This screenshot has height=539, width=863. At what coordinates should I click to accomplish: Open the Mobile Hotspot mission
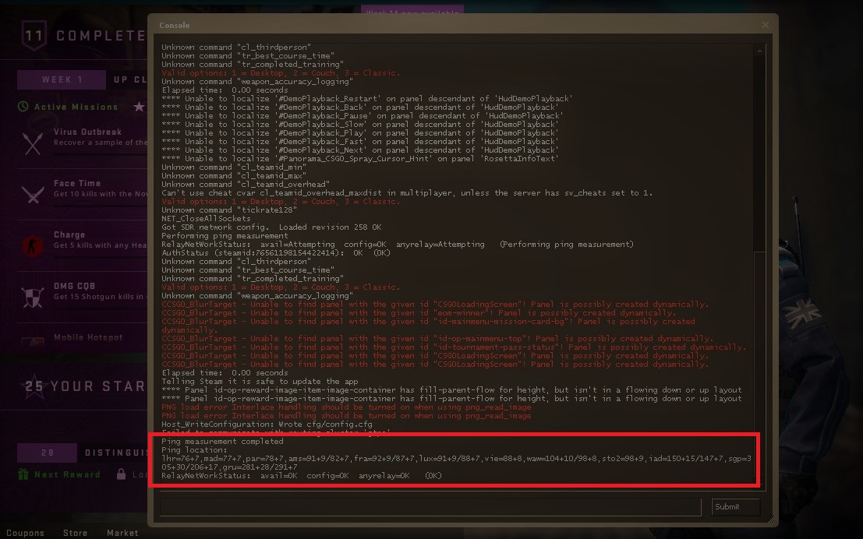83,337
